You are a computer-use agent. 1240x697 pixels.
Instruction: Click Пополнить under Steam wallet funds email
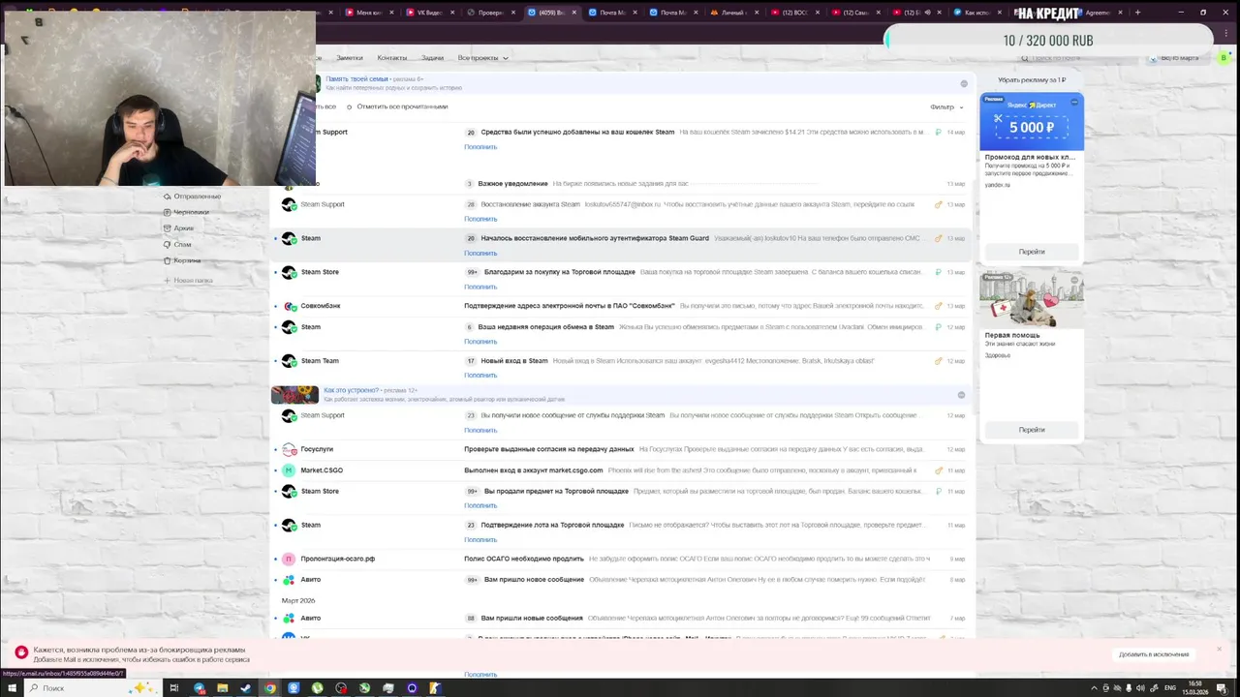(x=480, y=147)
